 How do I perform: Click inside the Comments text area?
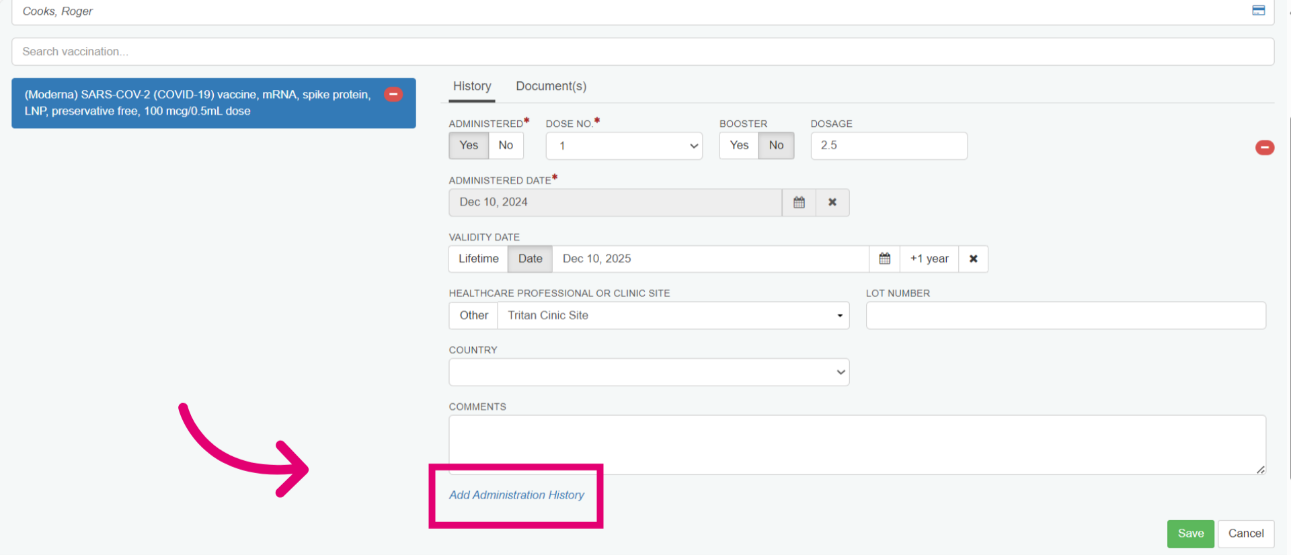(x=857, y=445)
